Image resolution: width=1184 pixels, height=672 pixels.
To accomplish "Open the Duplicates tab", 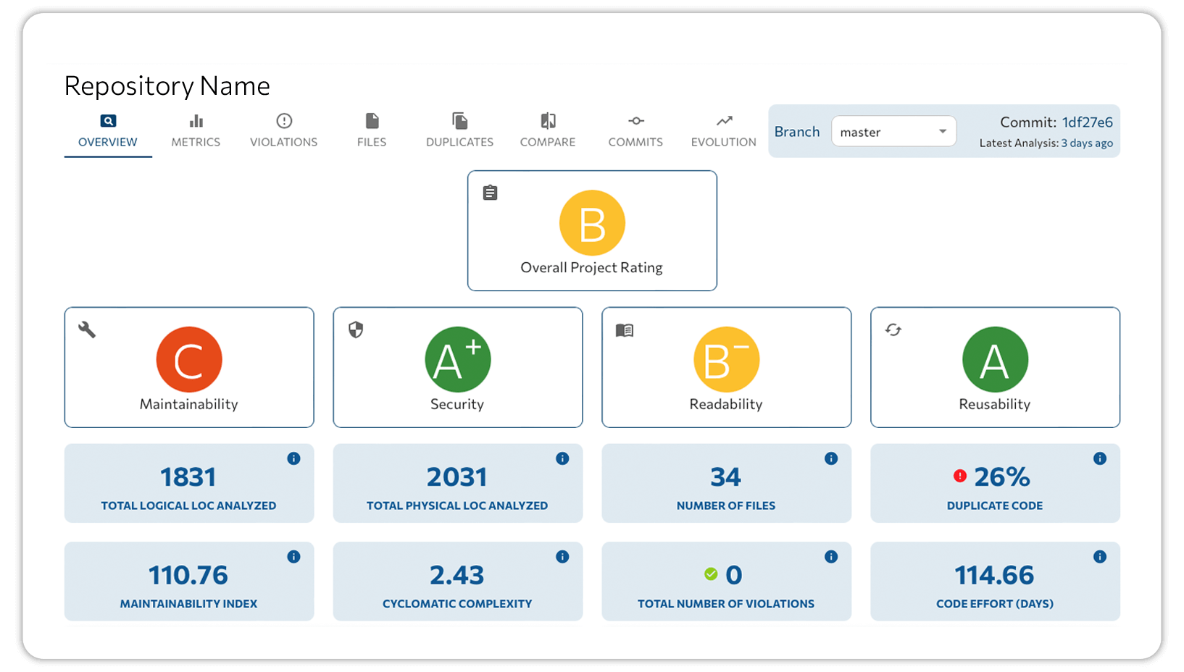I will click(459, 130).
